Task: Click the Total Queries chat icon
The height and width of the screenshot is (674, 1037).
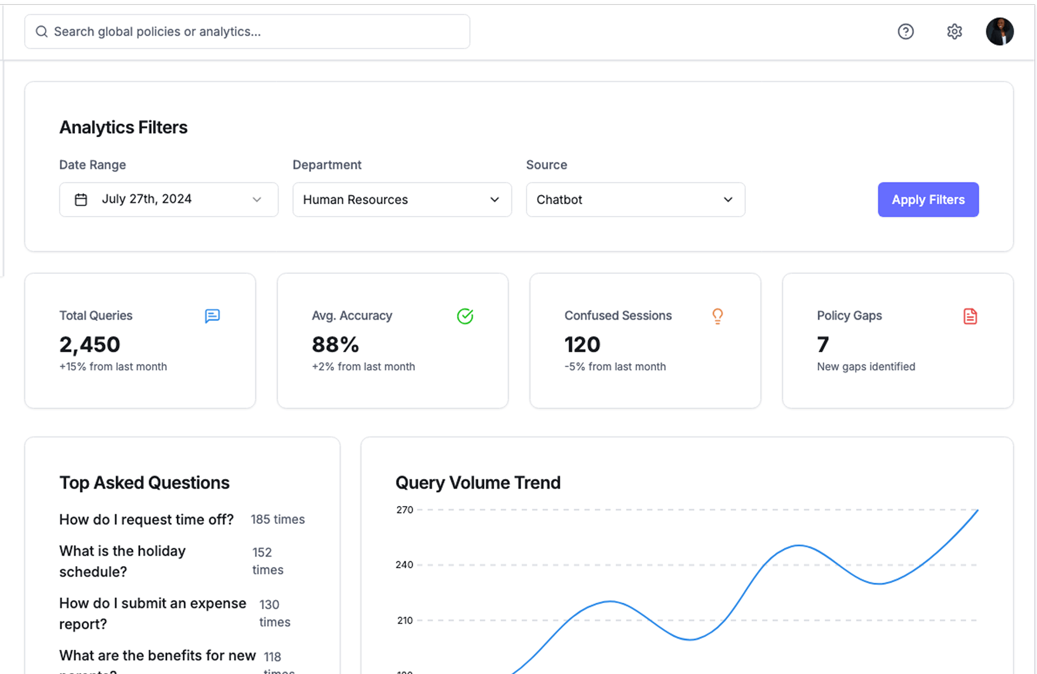Action: pos(212,316)
